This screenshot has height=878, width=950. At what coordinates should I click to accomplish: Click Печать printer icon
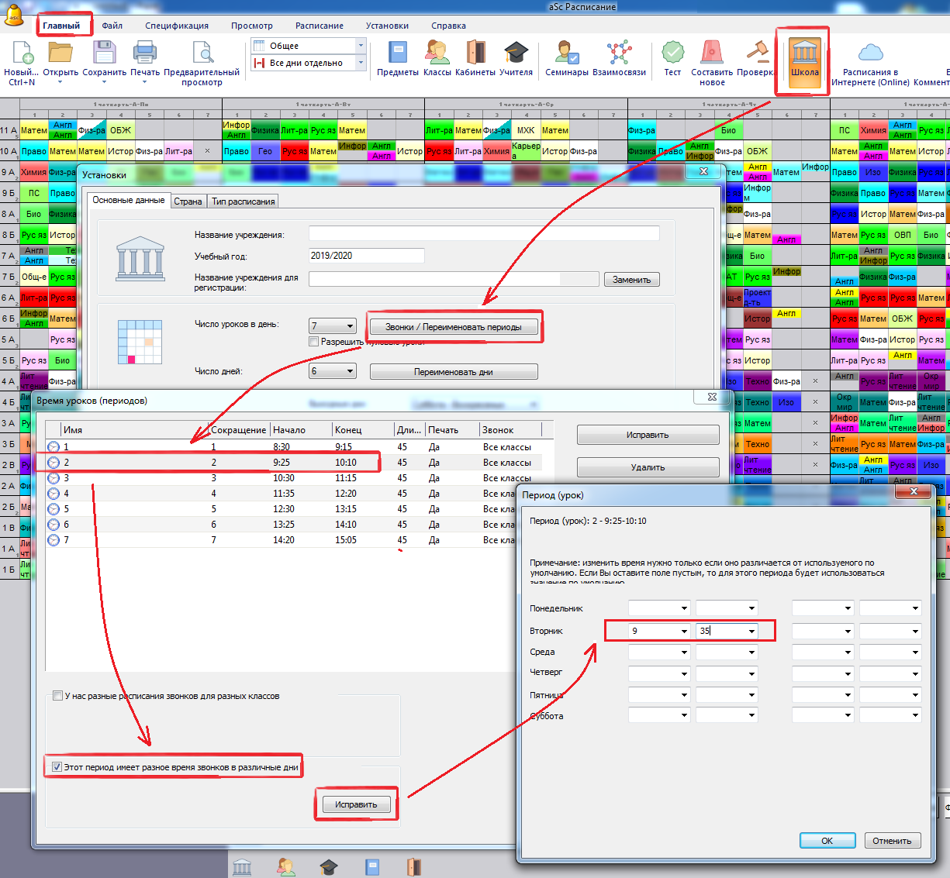click(x=144, y=53)
